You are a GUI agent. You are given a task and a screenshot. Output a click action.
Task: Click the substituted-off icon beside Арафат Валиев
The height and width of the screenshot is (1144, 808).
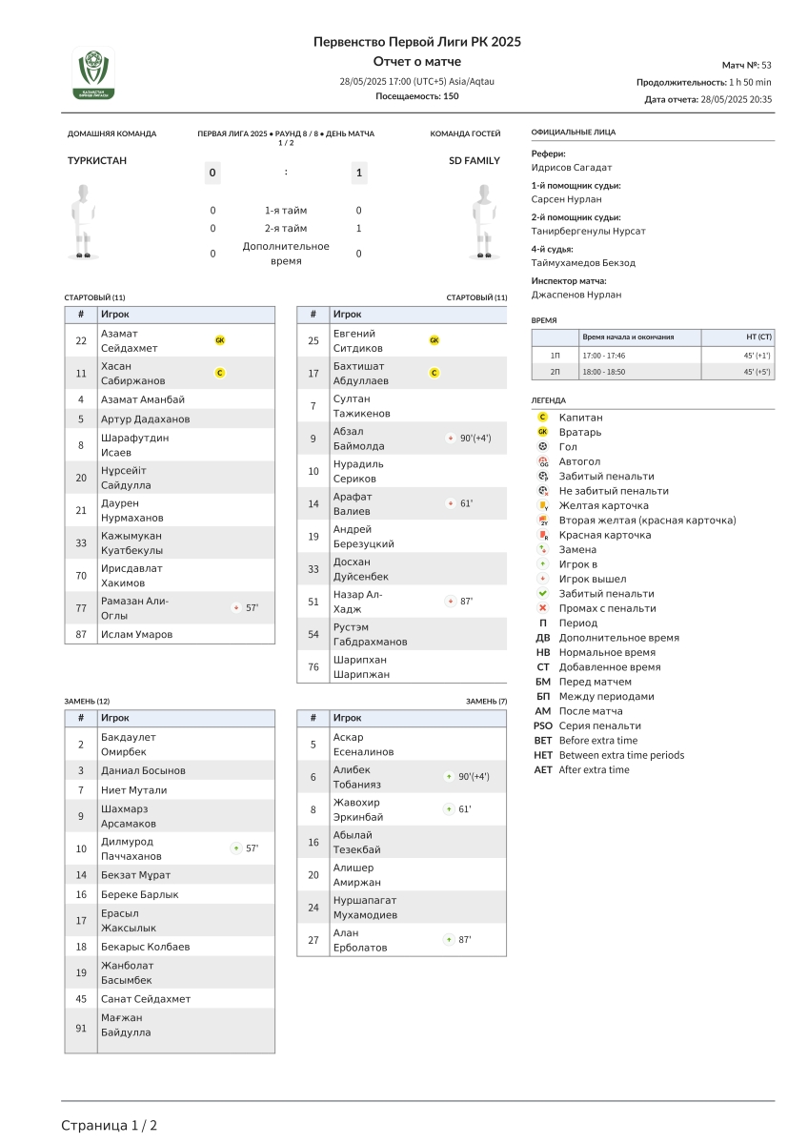tap(450, 503)
